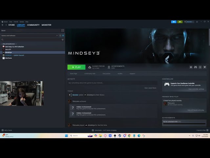Open the Windows Start button
The image size is (210, 158).
[66, 136]
